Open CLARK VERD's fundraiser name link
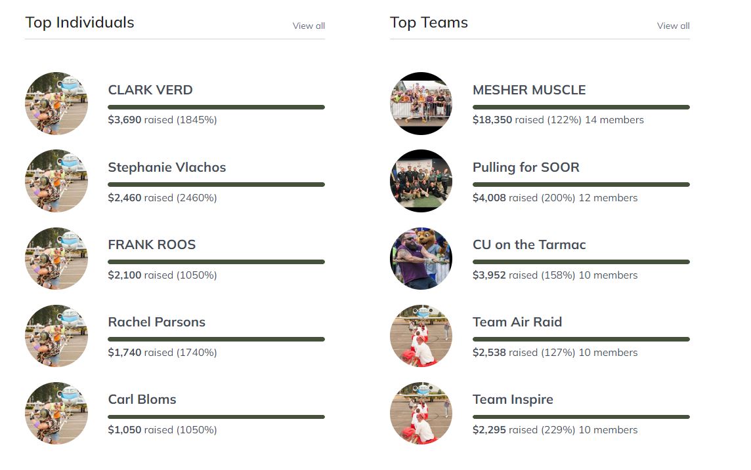The width and height of the screenshot is (751, 470). 150,90
